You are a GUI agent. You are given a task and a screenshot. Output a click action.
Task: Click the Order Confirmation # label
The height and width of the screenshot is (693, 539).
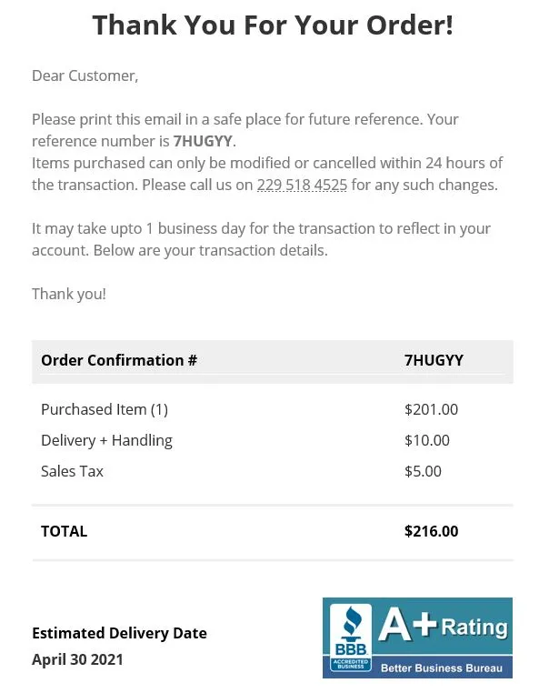click(x=119, y=360)
